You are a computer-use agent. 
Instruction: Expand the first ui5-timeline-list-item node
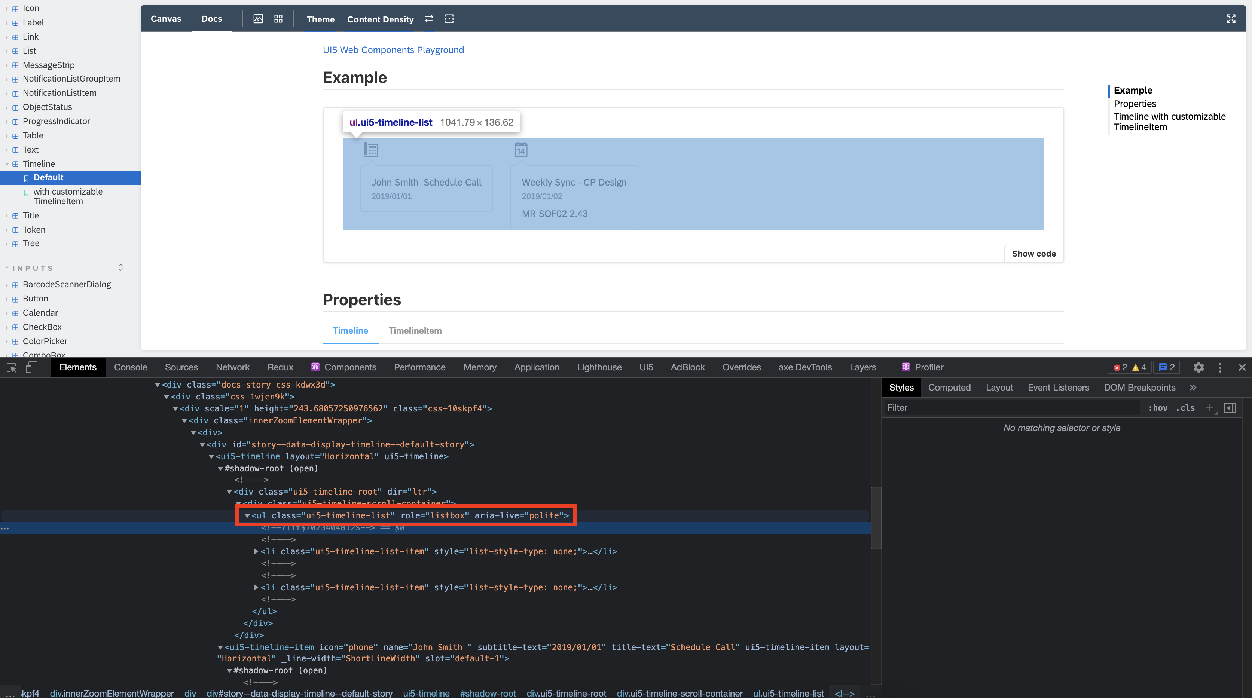(256, 551)
